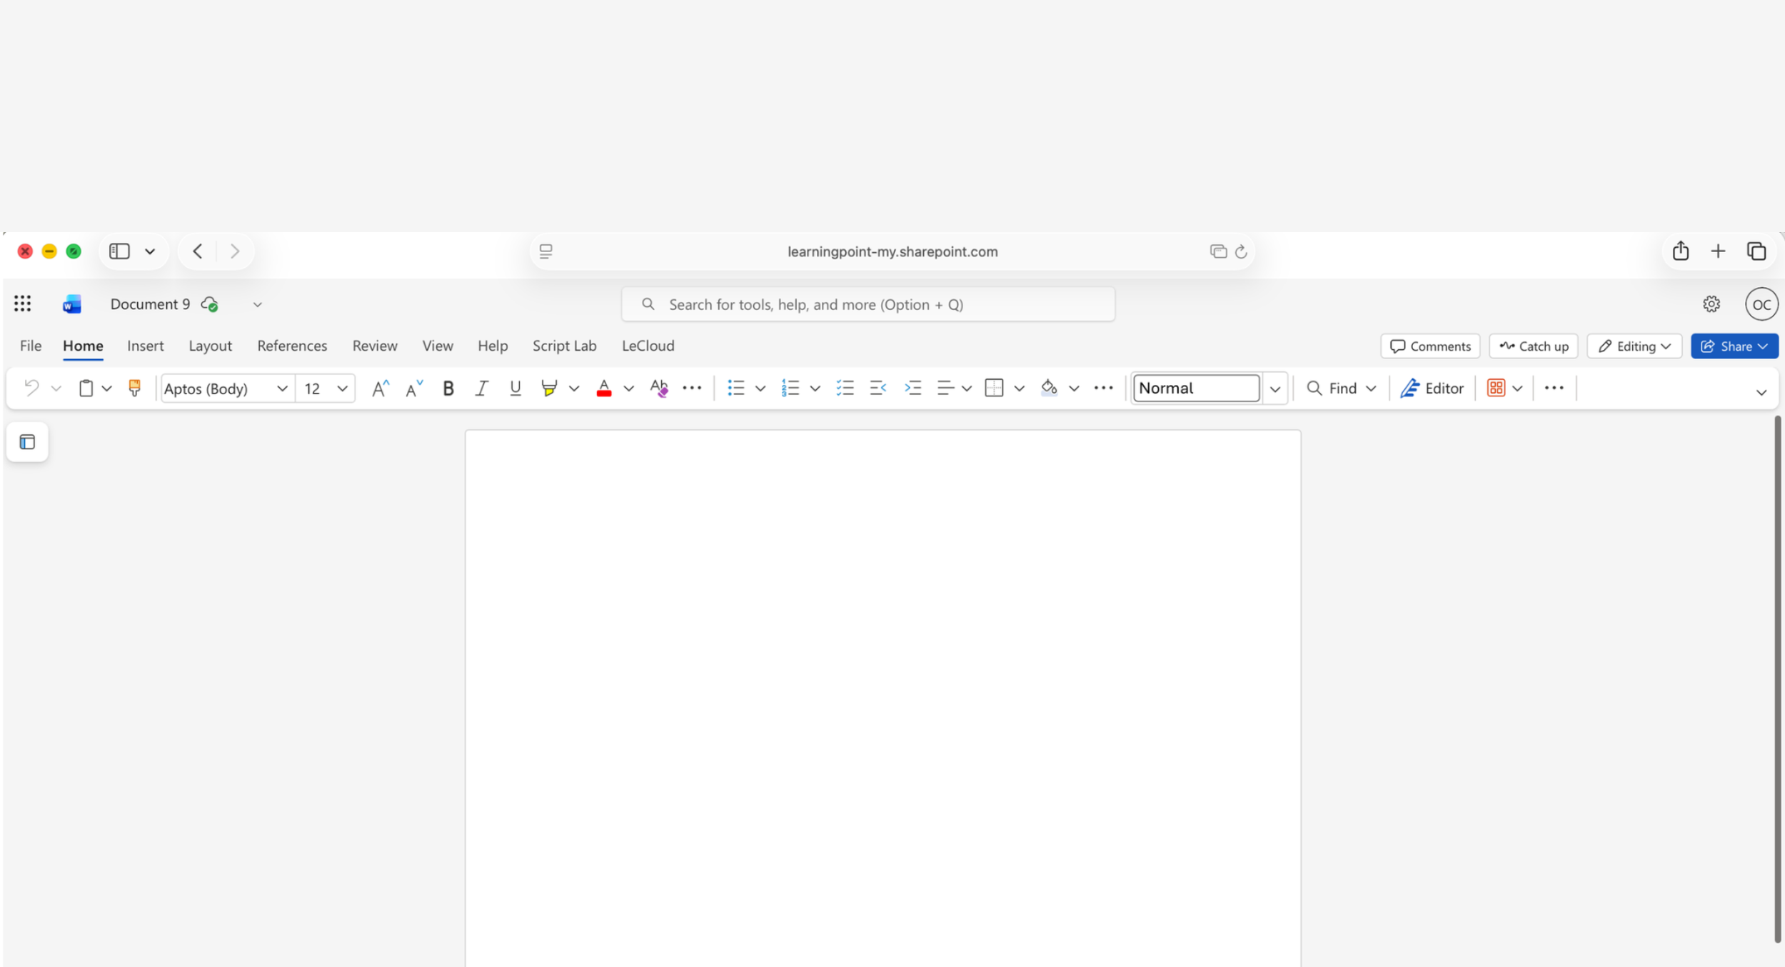Open the Microsoft 365 app launcher grid
Screen dimensions: 1785x967
pos(23,304)
